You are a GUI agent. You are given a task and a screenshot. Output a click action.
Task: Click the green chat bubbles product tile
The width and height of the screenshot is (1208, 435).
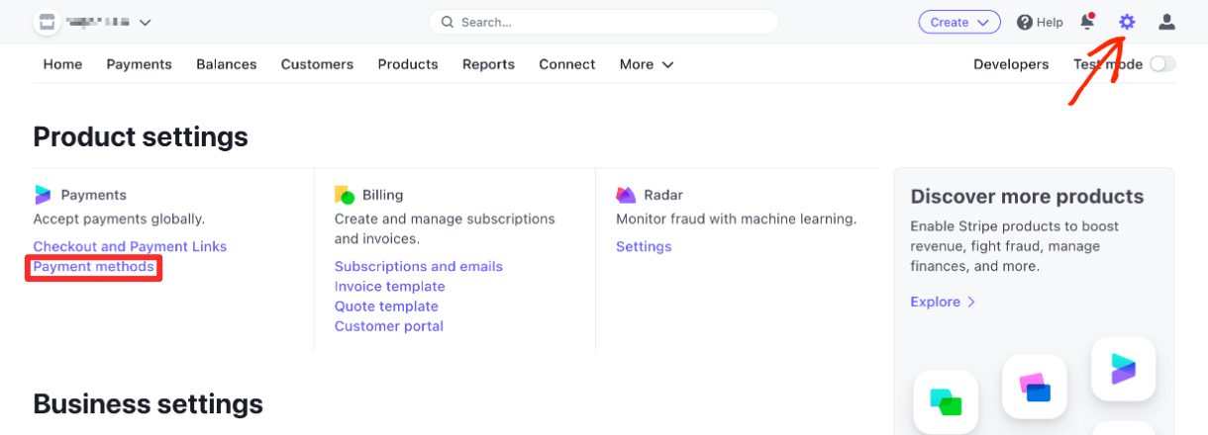[946, 401]
